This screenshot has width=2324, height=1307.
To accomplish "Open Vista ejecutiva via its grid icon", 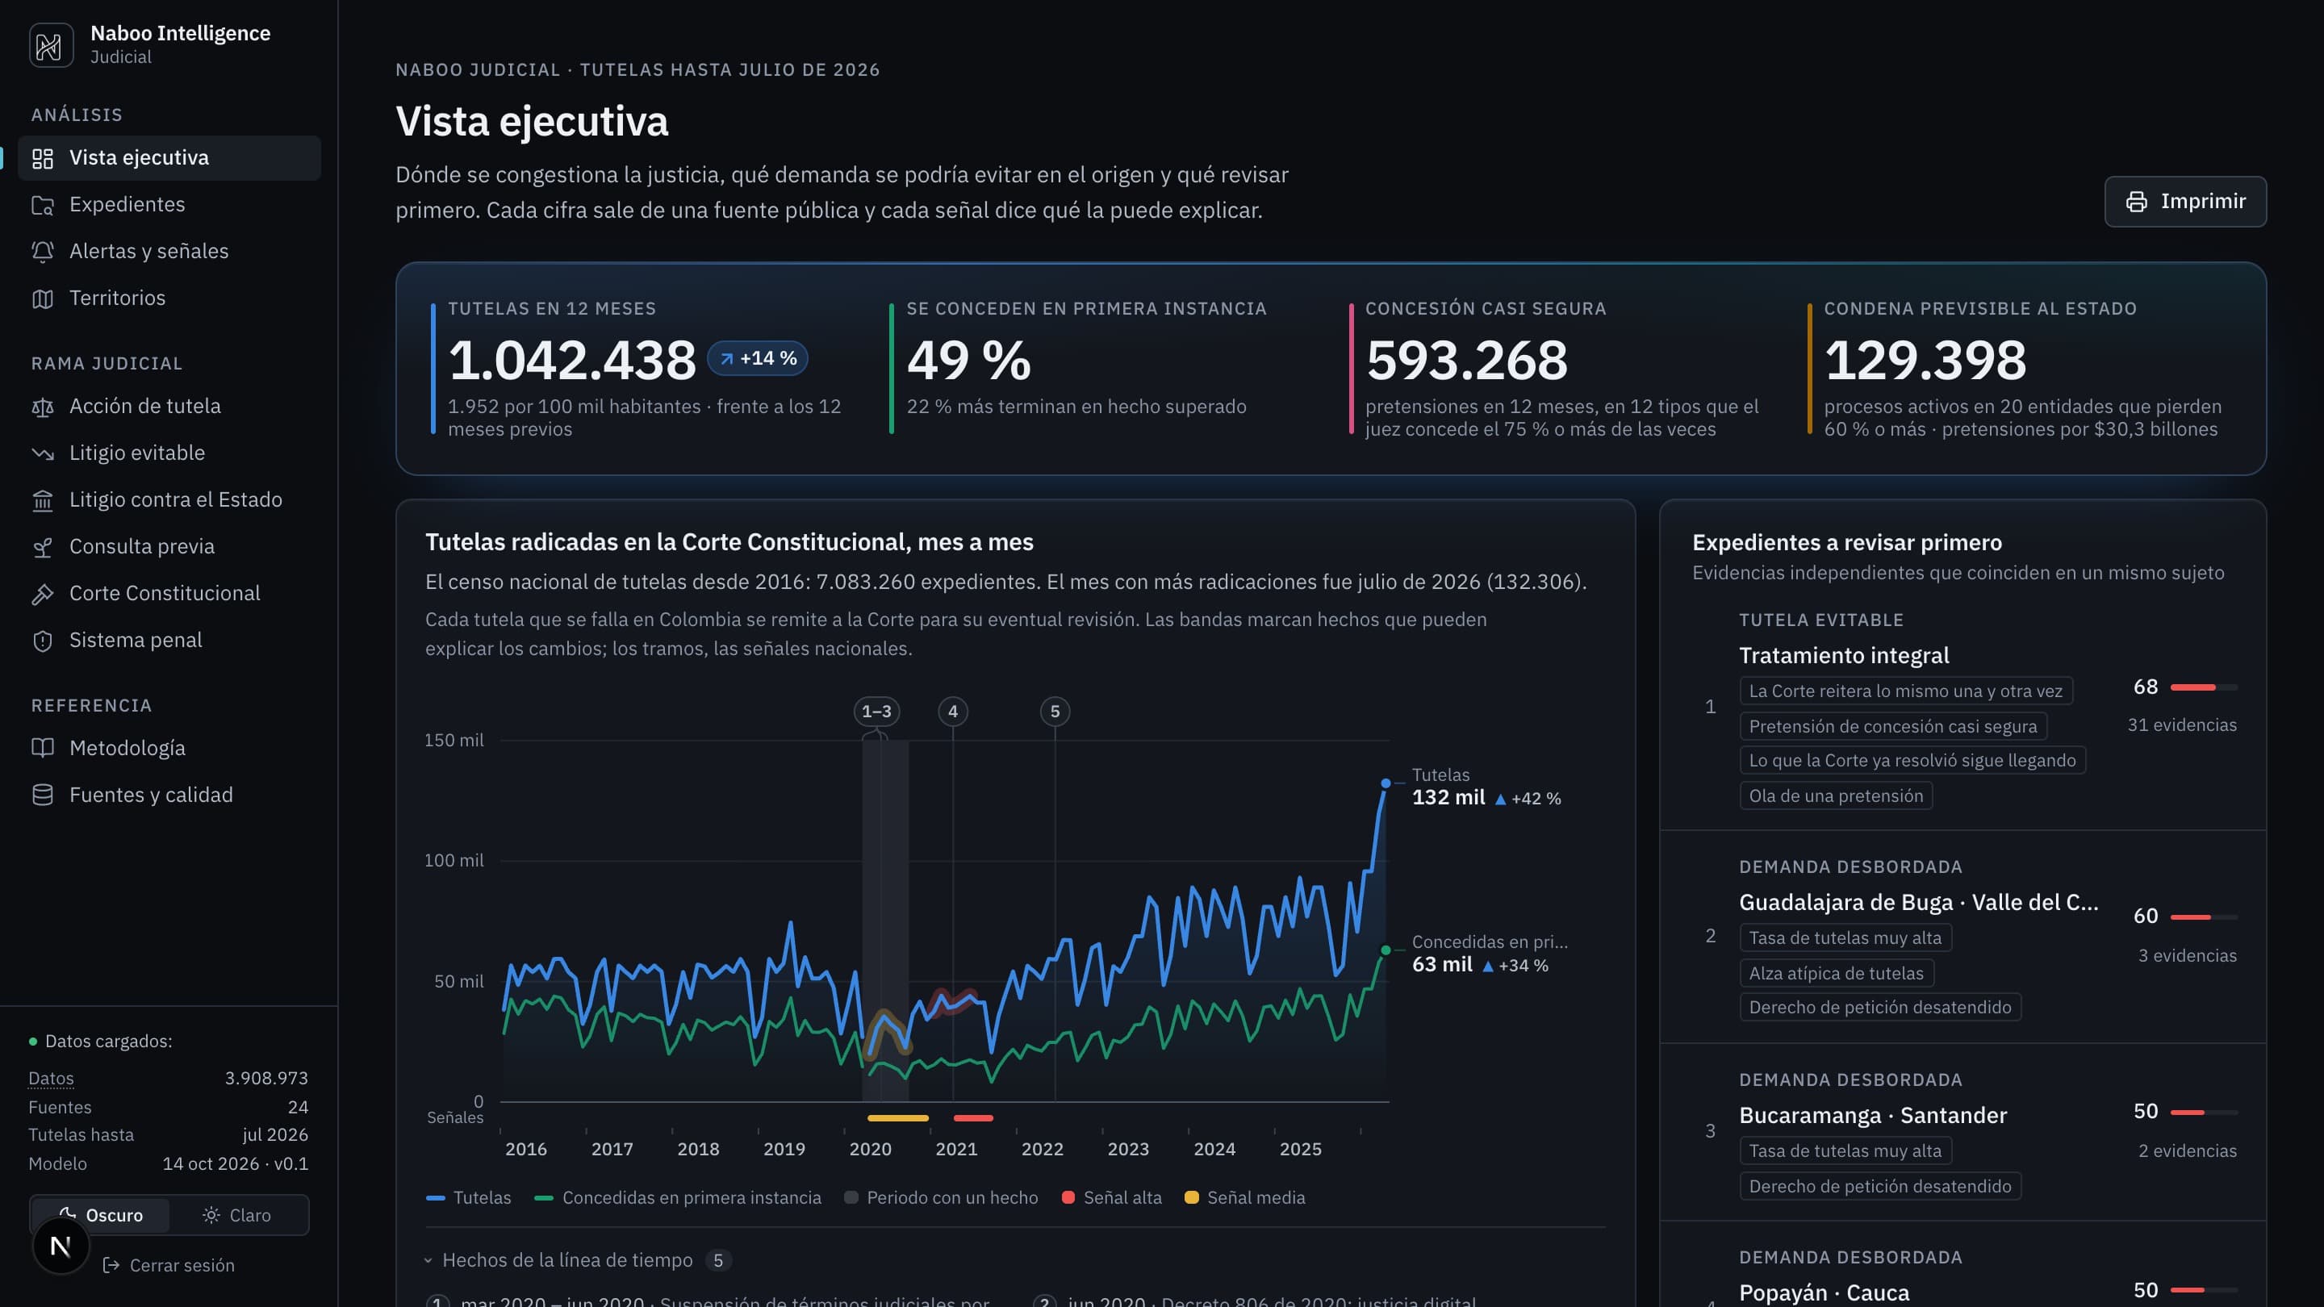I will pos(43,159).
